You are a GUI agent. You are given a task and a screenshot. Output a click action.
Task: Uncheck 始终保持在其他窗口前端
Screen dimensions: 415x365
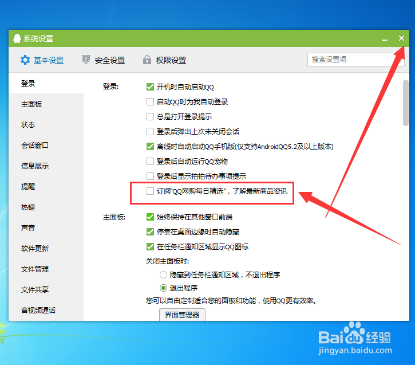[150, 217]
